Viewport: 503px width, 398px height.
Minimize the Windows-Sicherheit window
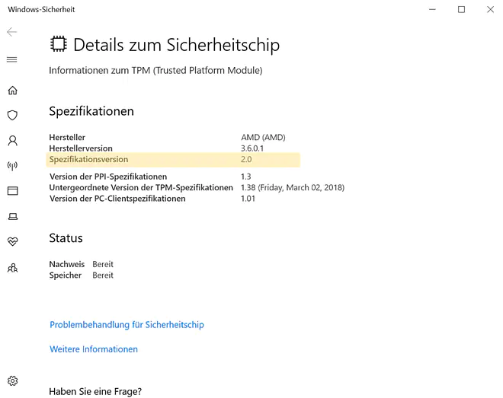pos(432,9)
